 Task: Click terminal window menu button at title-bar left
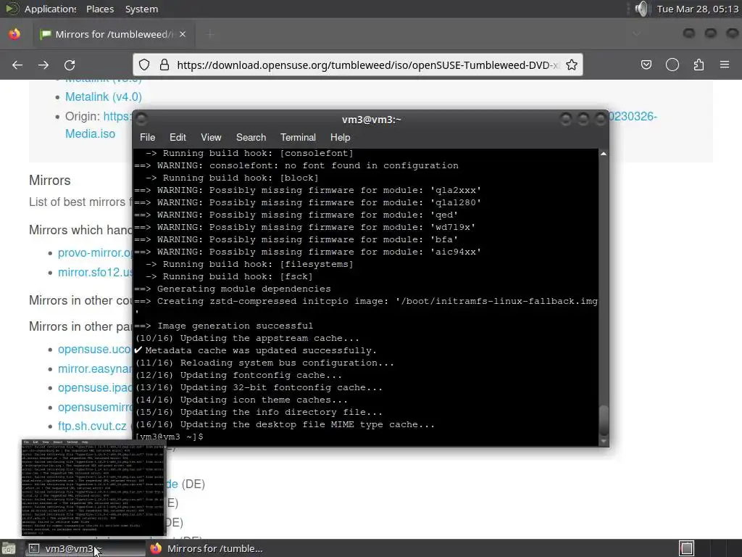(141, 119)
